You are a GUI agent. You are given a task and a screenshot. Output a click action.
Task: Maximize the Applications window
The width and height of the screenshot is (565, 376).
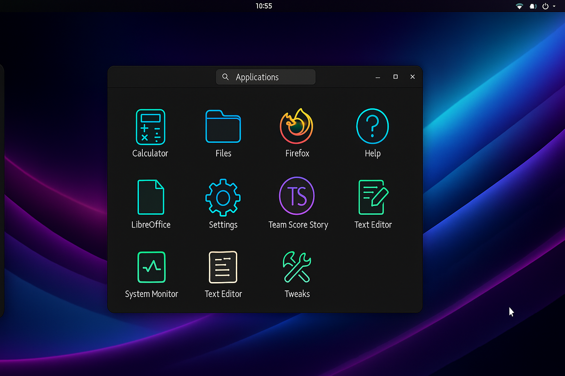(395, 77)
